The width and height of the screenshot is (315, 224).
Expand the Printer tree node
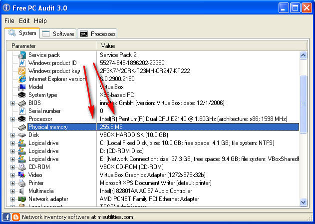click(x=12, y=183)
